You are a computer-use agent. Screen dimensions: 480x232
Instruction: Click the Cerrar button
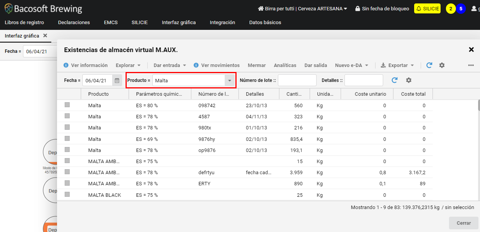point(464,223)
